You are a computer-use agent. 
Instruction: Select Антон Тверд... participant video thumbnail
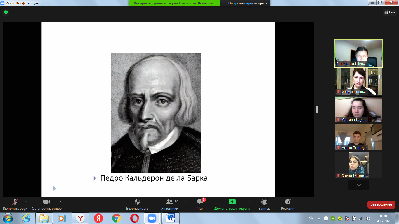pos(359,137)
